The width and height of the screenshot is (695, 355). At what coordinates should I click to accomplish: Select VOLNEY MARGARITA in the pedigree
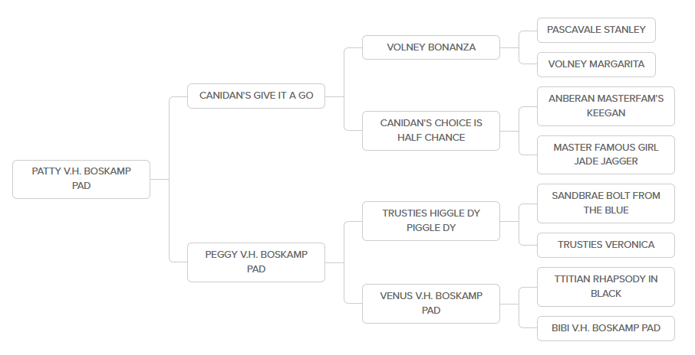pyautogui.click(x=596, y=64)
